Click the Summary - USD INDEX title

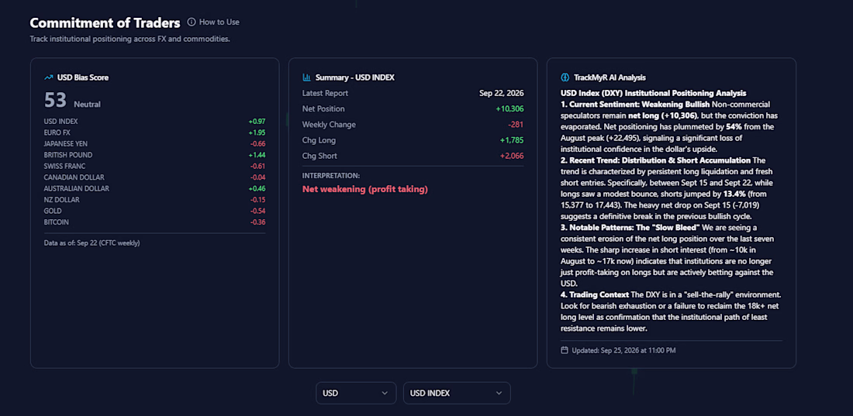pos(354,77)
